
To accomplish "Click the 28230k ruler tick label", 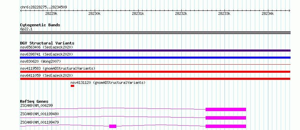I will click(94, 13).
